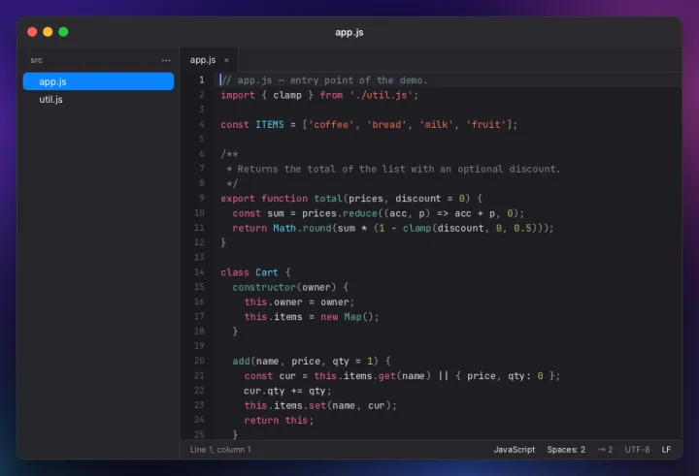This screenshot has width=699, height=476.
Task: Click the 'entry point of the demo' comment
Action: pyautogui.click(x=359, y=80)
